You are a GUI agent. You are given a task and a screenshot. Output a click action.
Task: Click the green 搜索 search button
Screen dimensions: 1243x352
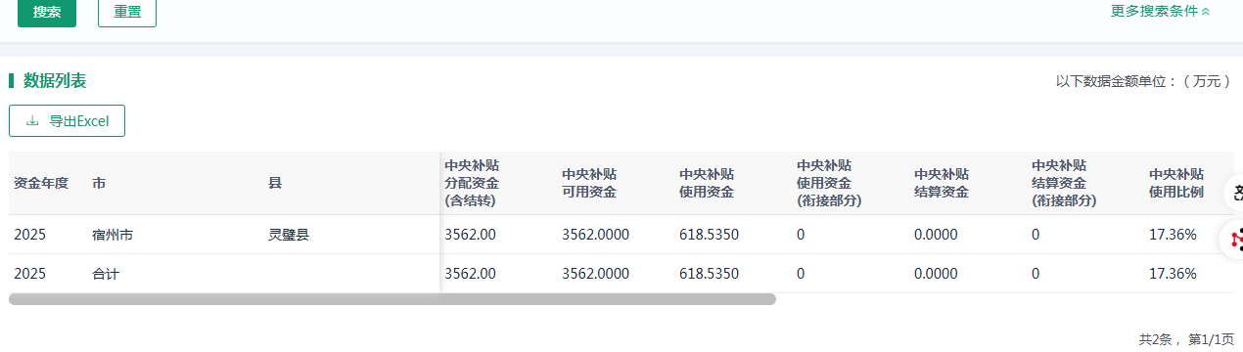pos(46,13)
